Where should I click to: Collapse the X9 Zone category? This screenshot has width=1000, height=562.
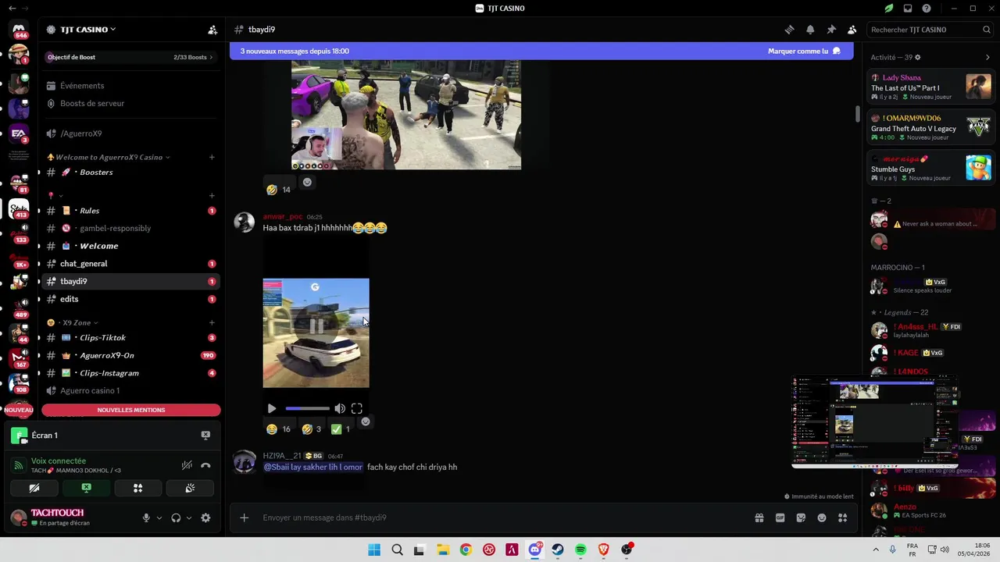73,322
